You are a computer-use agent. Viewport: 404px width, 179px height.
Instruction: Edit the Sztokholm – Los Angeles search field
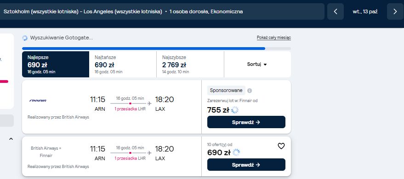coord(162,11)
